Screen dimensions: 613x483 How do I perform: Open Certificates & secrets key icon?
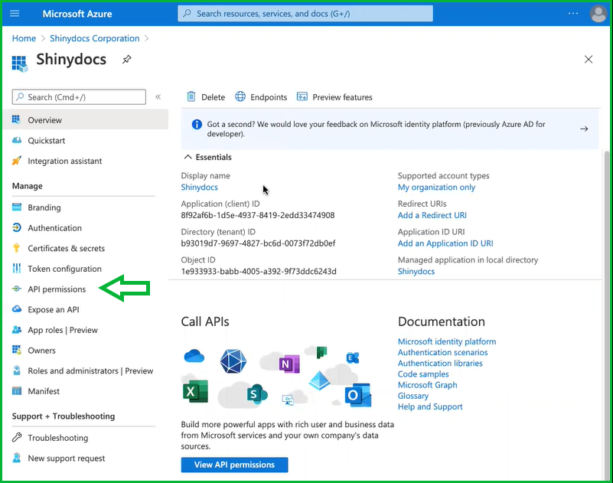(17, 248)
